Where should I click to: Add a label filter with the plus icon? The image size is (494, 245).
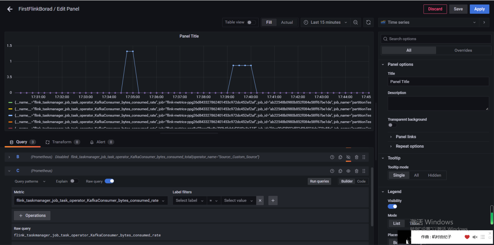[273, 200]
